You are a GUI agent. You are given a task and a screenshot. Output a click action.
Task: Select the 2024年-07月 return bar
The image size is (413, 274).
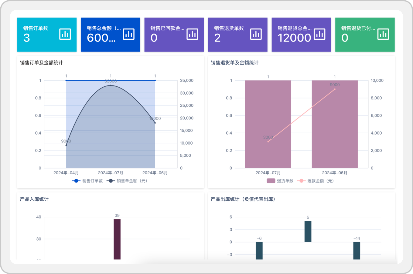[x=268, y=124]
